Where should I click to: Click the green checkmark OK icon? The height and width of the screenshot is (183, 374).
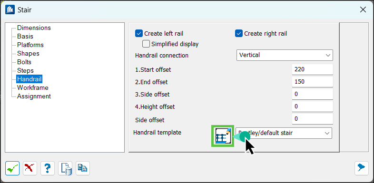[x=12, y=168]
